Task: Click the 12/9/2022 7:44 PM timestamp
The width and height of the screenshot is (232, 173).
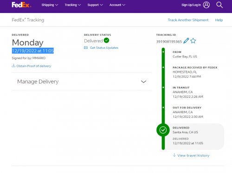Action: 187,77
